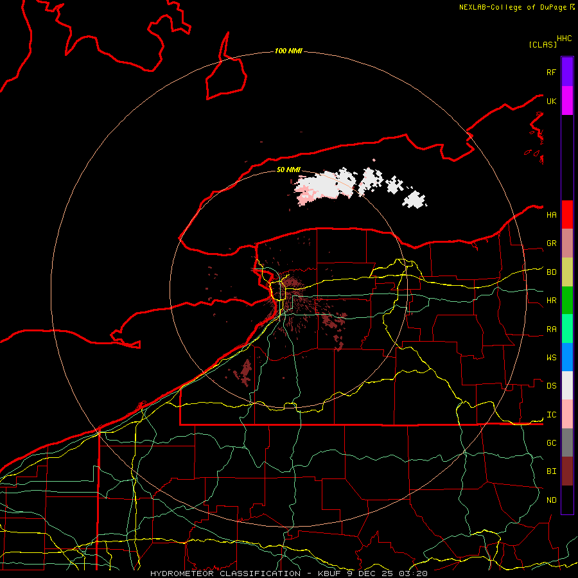Click the '[CLAS]' legend header text
578x578 pixels.
[x=543, y=44]
